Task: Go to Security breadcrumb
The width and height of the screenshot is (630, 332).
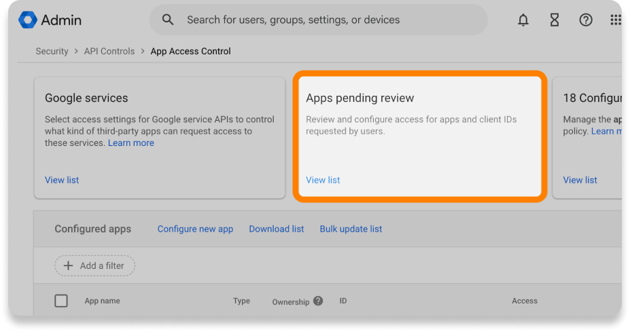Action: 52,52
